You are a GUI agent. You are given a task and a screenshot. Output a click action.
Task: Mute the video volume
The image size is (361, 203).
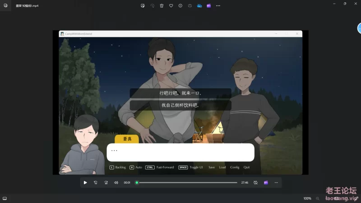[x=116, y=183]
